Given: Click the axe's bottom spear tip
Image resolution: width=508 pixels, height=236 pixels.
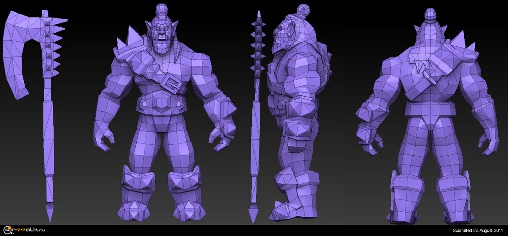Looking at the screenshot, I should point(49,212).
